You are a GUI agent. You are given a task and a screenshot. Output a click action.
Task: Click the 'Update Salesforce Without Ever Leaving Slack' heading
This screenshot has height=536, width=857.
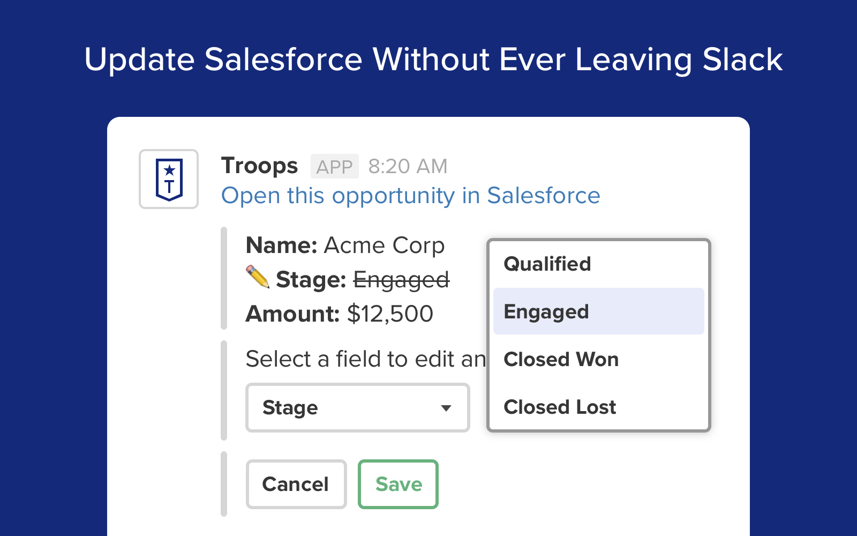pos(433,59)
